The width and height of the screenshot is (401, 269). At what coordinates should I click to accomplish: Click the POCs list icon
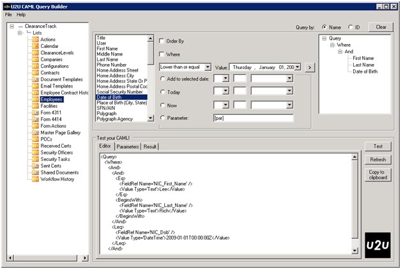click(x=35, y=139)
